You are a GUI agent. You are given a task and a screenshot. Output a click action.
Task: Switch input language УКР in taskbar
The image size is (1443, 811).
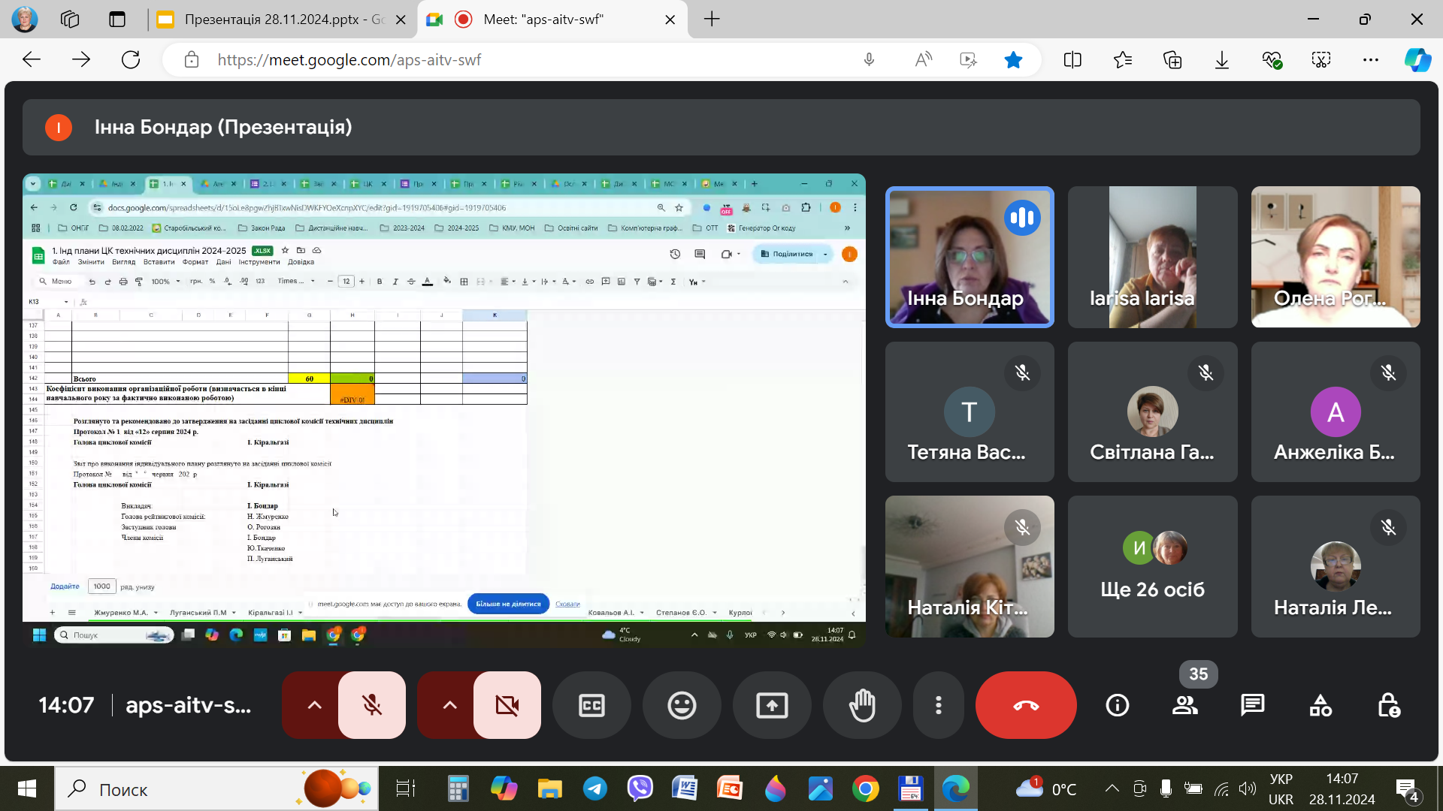click(1281, 788)
